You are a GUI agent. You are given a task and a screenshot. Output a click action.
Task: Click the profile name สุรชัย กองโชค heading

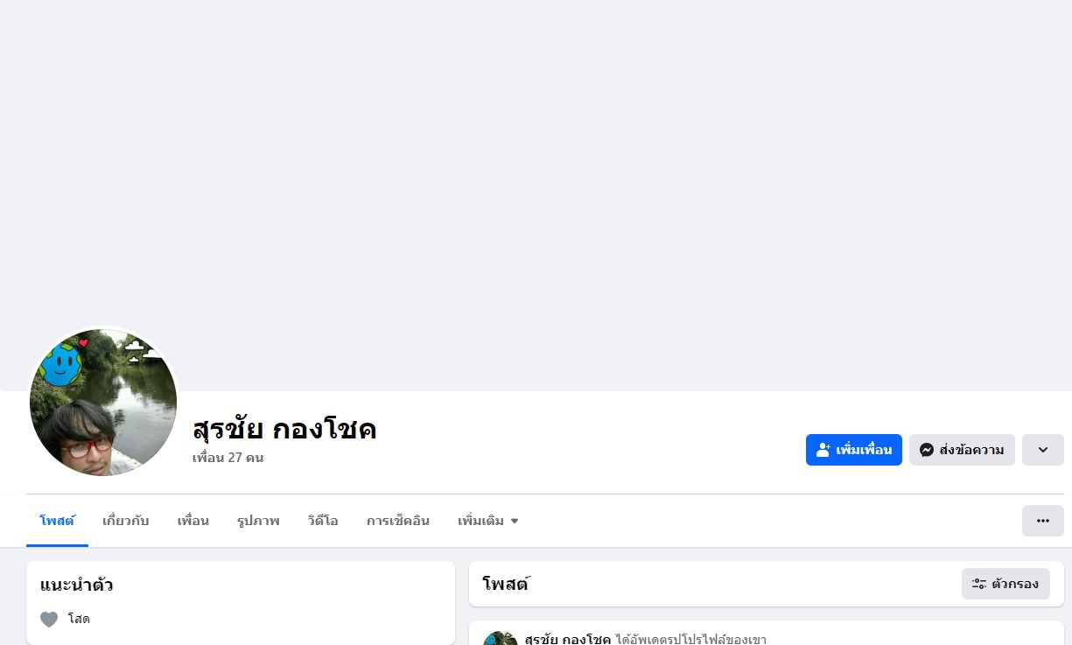pyautogui.click(x=284, y=430)
